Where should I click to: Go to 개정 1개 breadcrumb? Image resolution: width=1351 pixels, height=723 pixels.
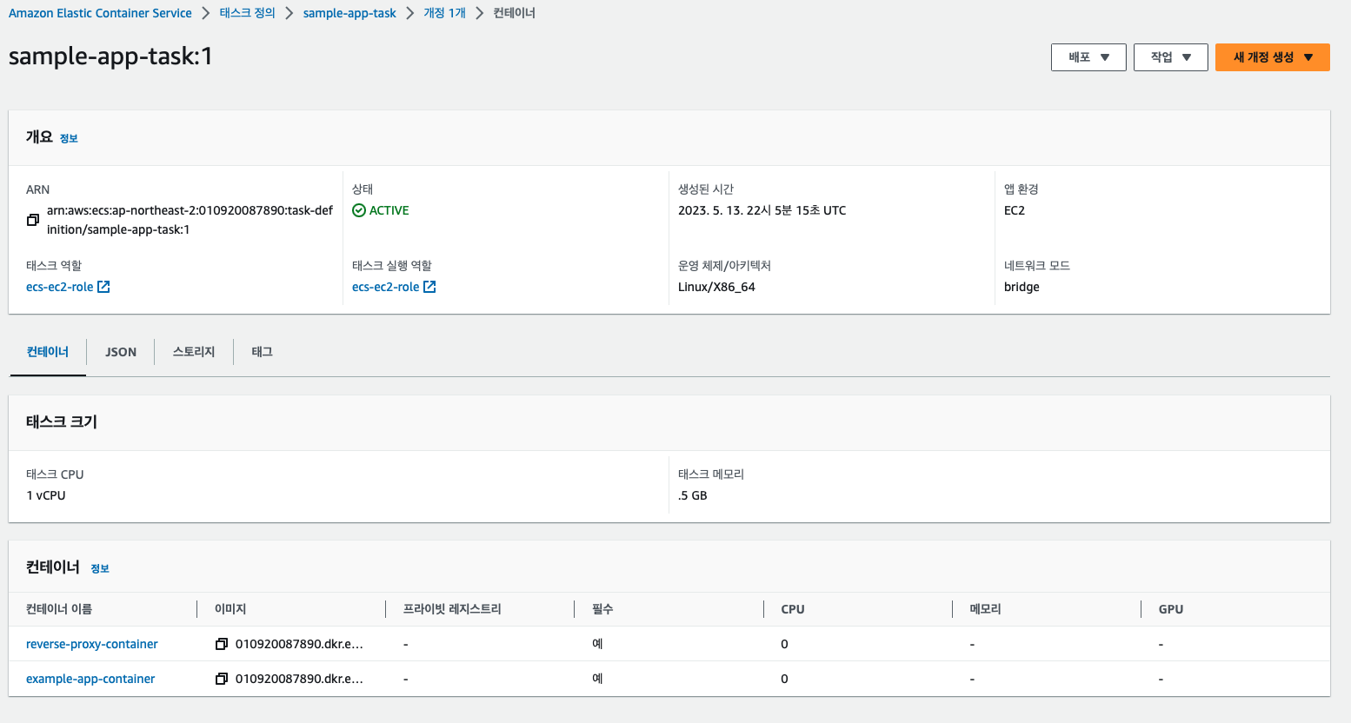point(445,13)
